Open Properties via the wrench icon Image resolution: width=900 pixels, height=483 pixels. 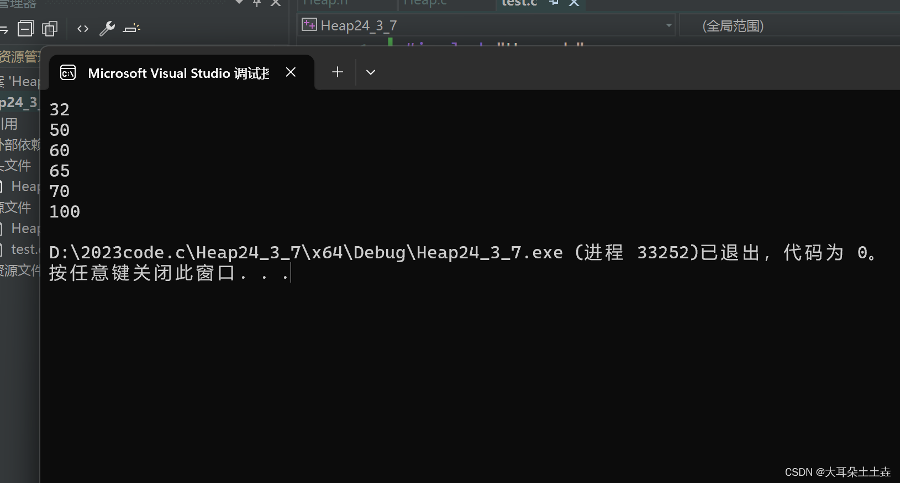107,28
